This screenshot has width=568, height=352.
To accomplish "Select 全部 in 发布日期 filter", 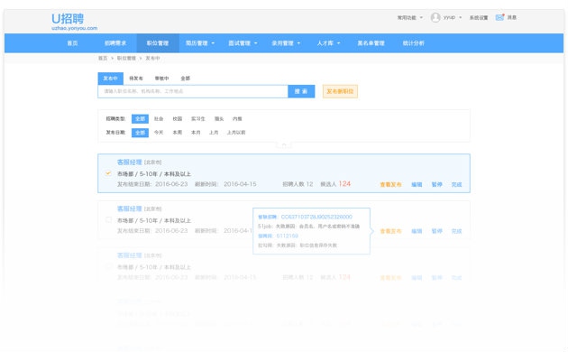I will [x=140, y=133].
